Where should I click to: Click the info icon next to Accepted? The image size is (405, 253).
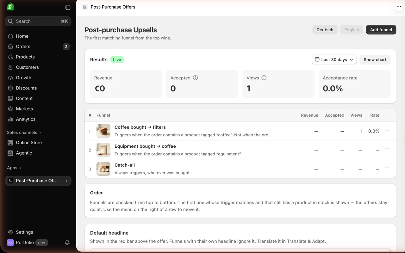pyautogui.click(x=195, y=78)
